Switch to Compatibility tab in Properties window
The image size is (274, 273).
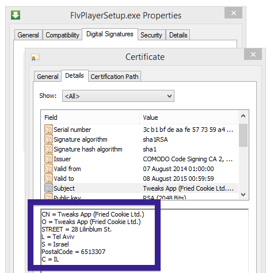tap(62, 35)
